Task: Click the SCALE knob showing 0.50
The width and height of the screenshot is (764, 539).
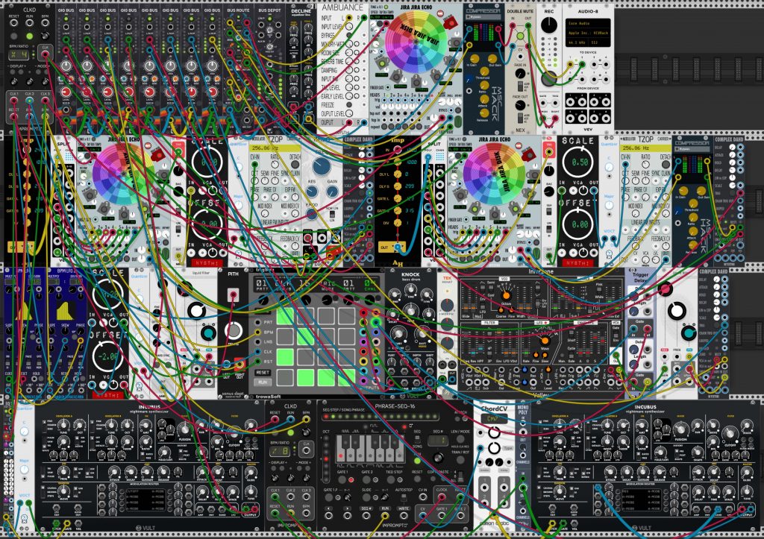Action: 578,162
